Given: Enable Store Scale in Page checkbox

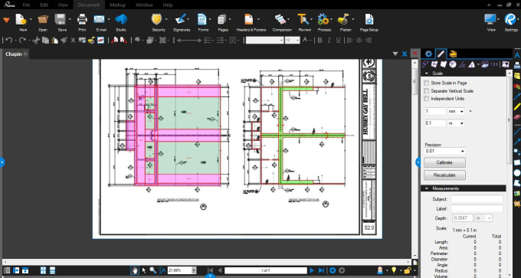Looking at the screenshot, I should coord(426,83).
